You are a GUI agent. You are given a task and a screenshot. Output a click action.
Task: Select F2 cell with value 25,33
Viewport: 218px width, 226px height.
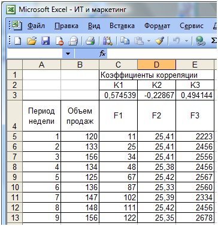pos(156,187)
